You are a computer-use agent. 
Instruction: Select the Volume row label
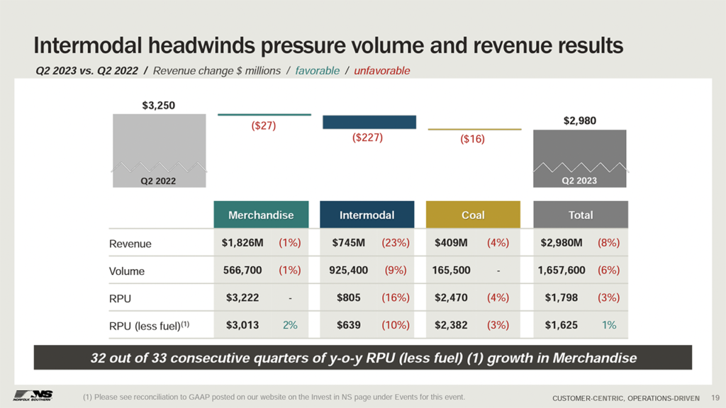[x=127, y=271]
